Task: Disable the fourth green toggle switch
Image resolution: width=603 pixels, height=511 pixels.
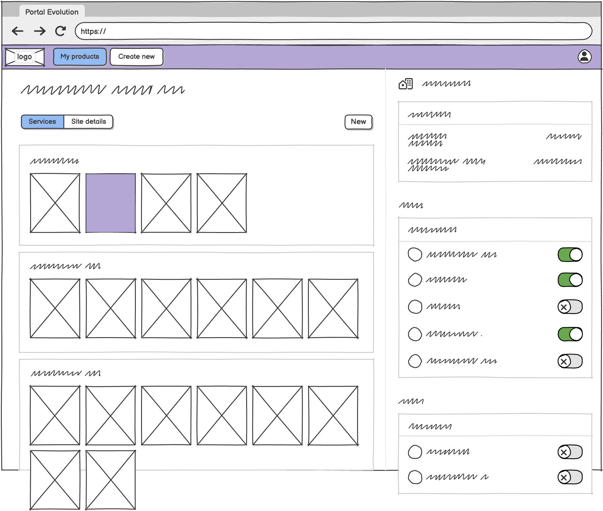Action: tap(570, 334)
